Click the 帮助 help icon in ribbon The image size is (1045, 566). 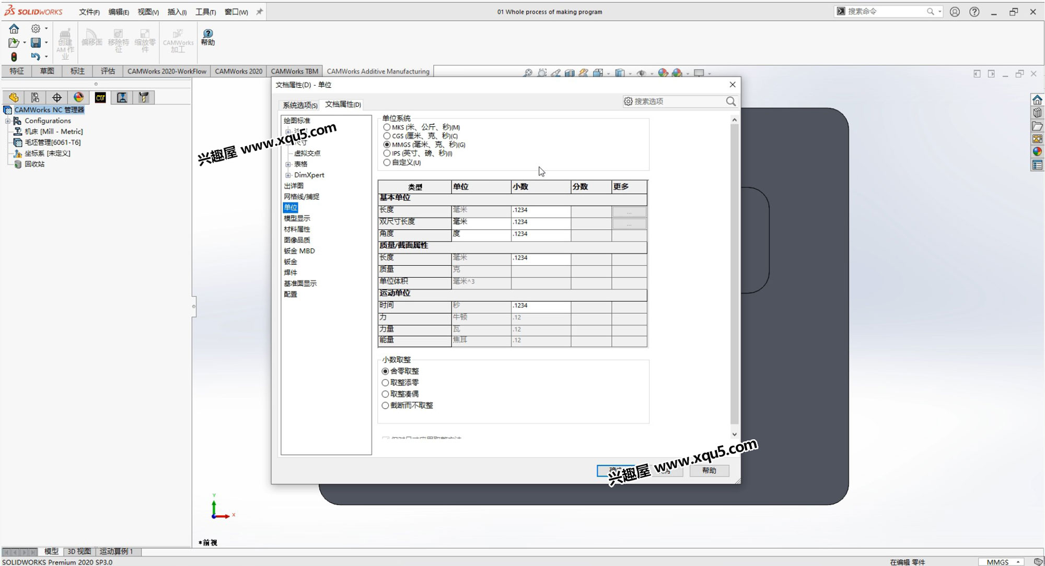click(208, 38)
